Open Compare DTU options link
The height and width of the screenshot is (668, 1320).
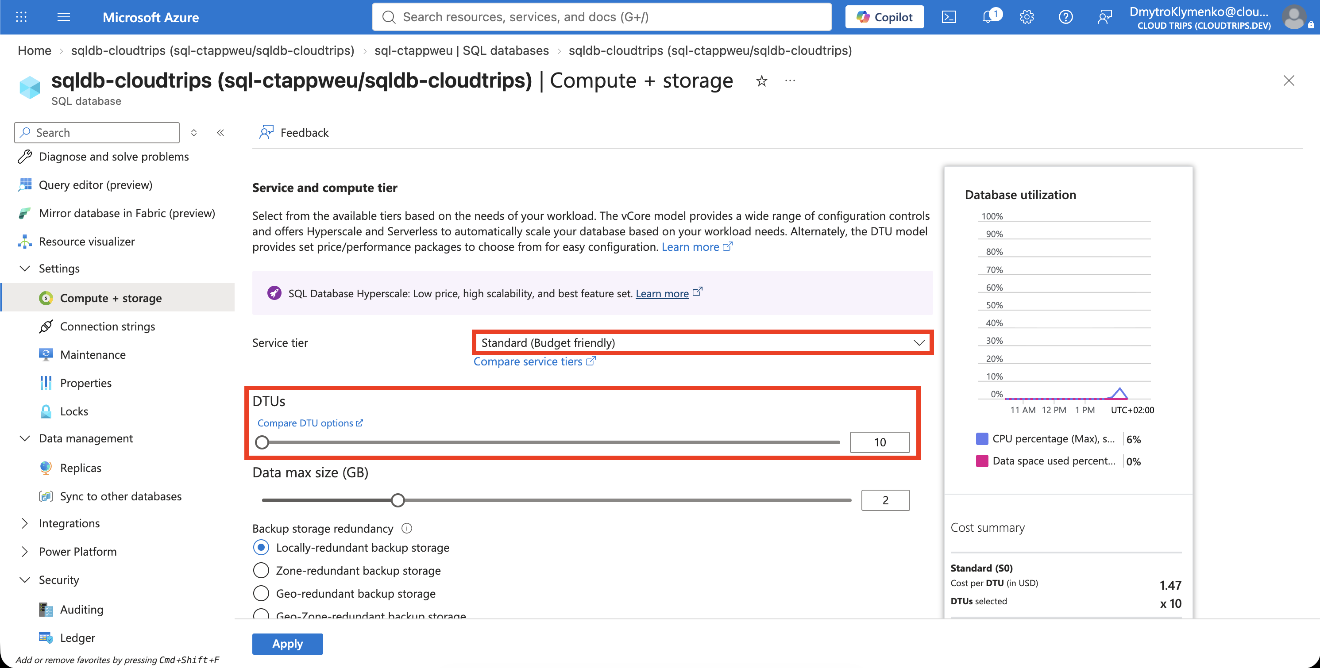(x=310, y=422)
